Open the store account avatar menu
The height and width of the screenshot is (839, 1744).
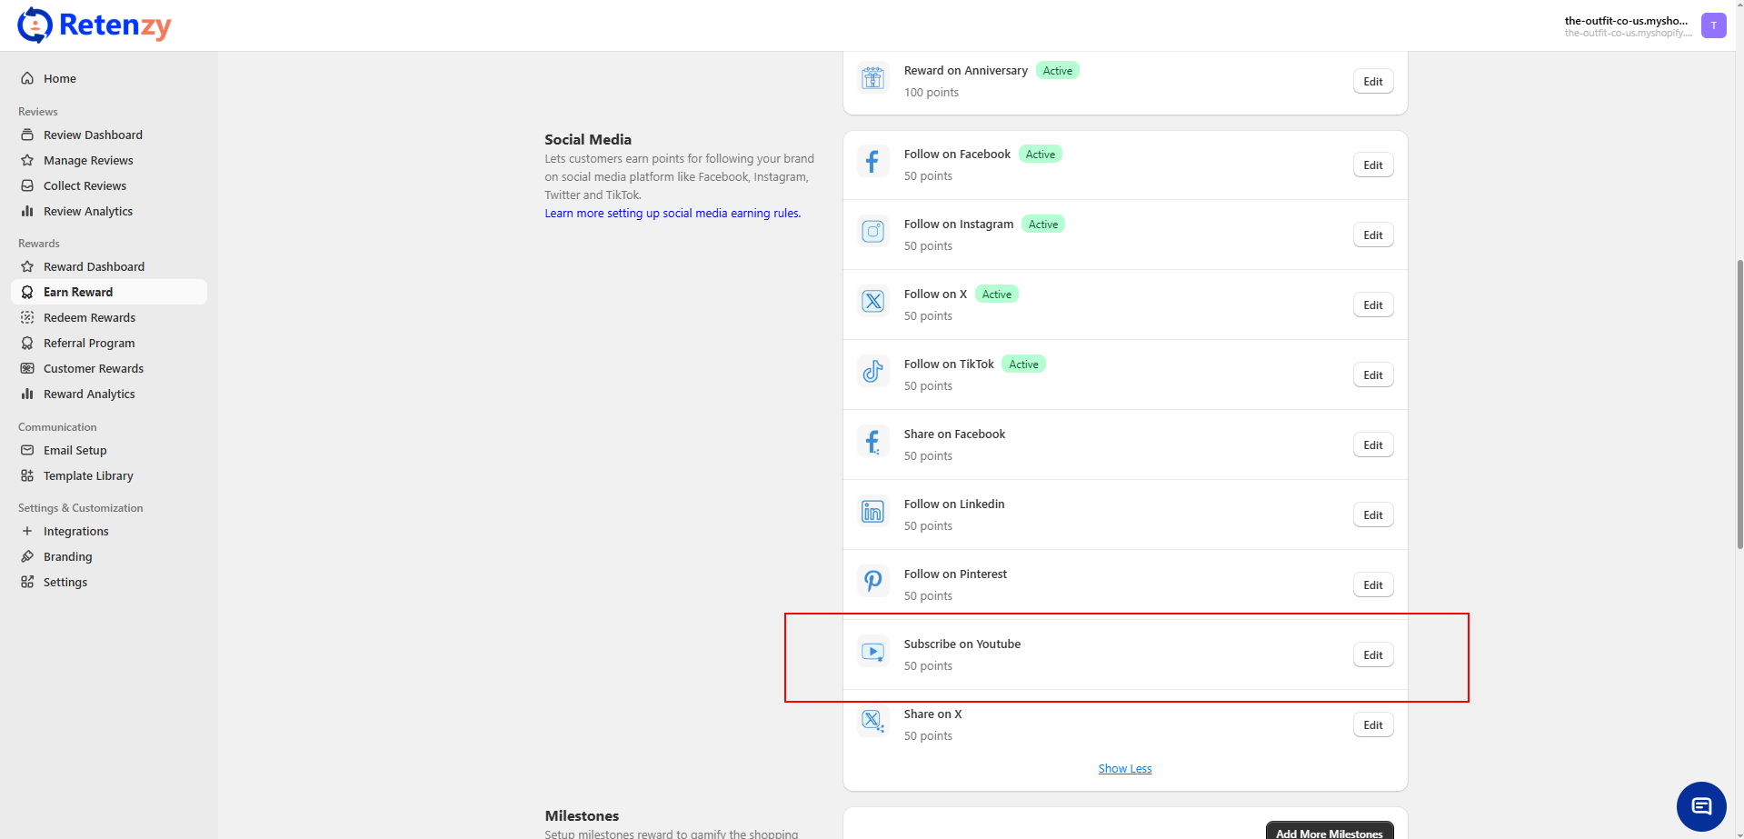1713,25
